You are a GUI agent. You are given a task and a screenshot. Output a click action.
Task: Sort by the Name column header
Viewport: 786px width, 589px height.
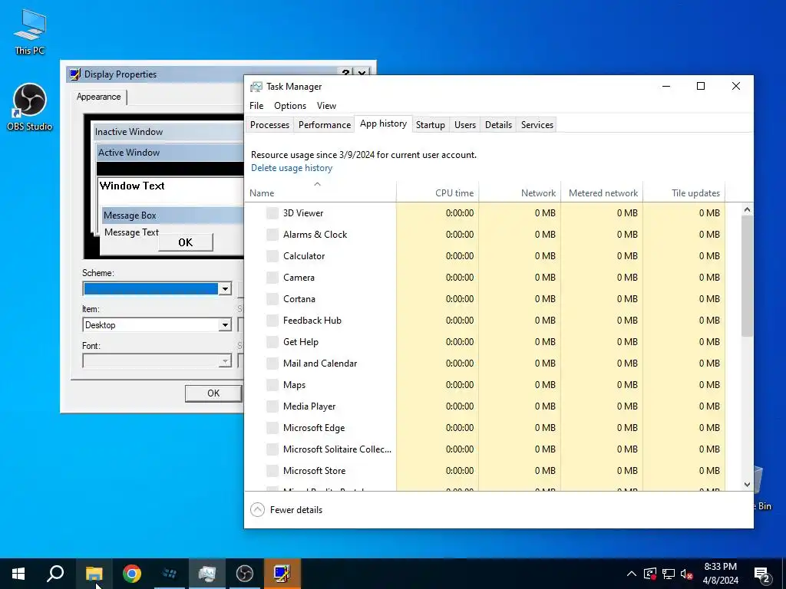(x=320, y=192)
